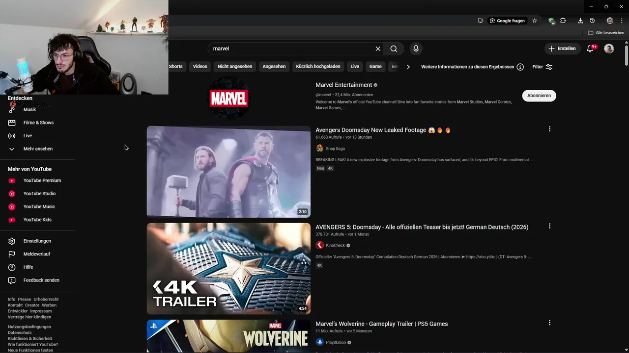Open the AVENGERS 5: Doomsday teaser title
The width and height of the screenshot is (629, 353).
[422, 227]
